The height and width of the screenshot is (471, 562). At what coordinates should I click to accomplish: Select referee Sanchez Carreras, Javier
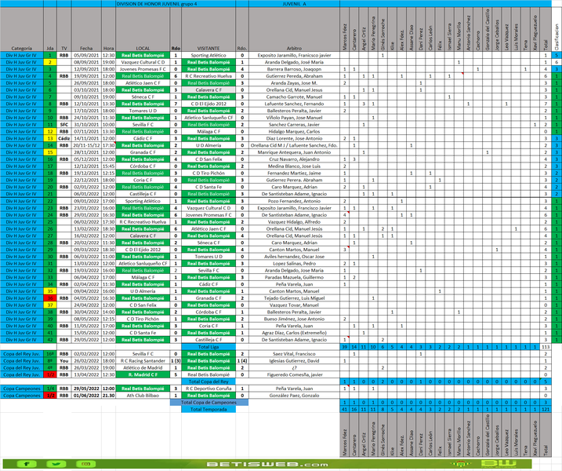point(294,125)
